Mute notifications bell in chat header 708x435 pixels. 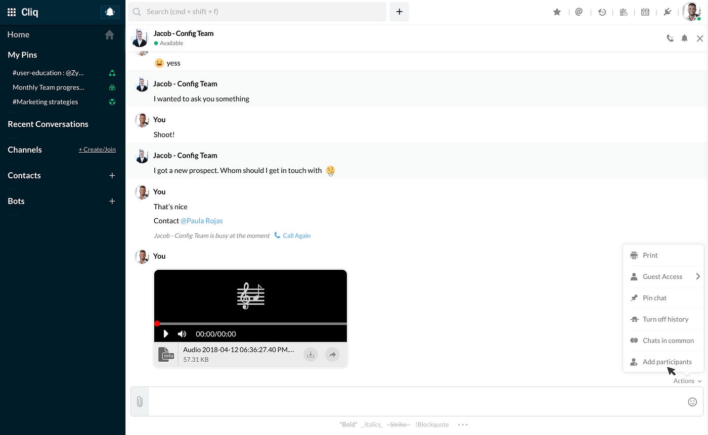[x=684, y=38]
